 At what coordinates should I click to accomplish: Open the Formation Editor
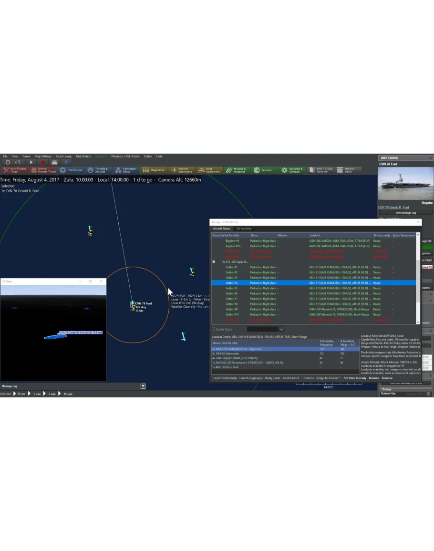click(x=125, y=170)
